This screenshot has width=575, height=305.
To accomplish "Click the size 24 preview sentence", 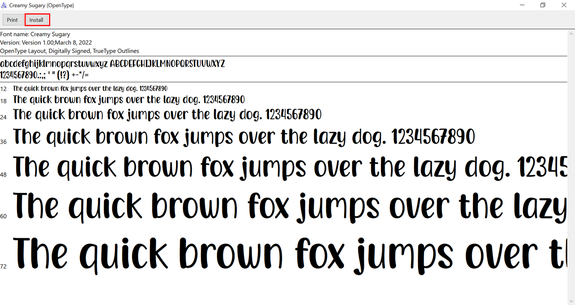I will (x=167, y=114).
